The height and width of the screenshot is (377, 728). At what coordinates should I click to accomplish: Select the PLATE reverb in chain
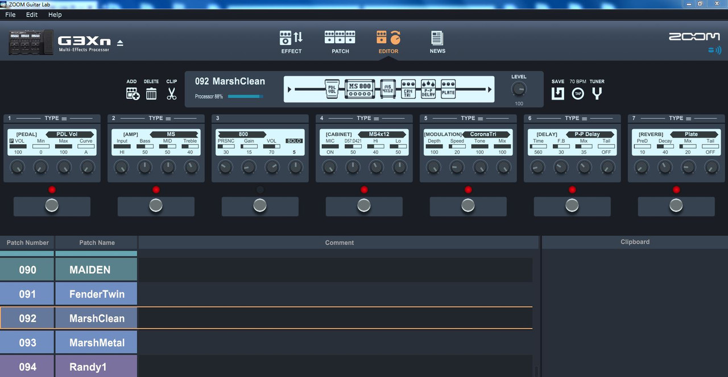click(448, 89)
